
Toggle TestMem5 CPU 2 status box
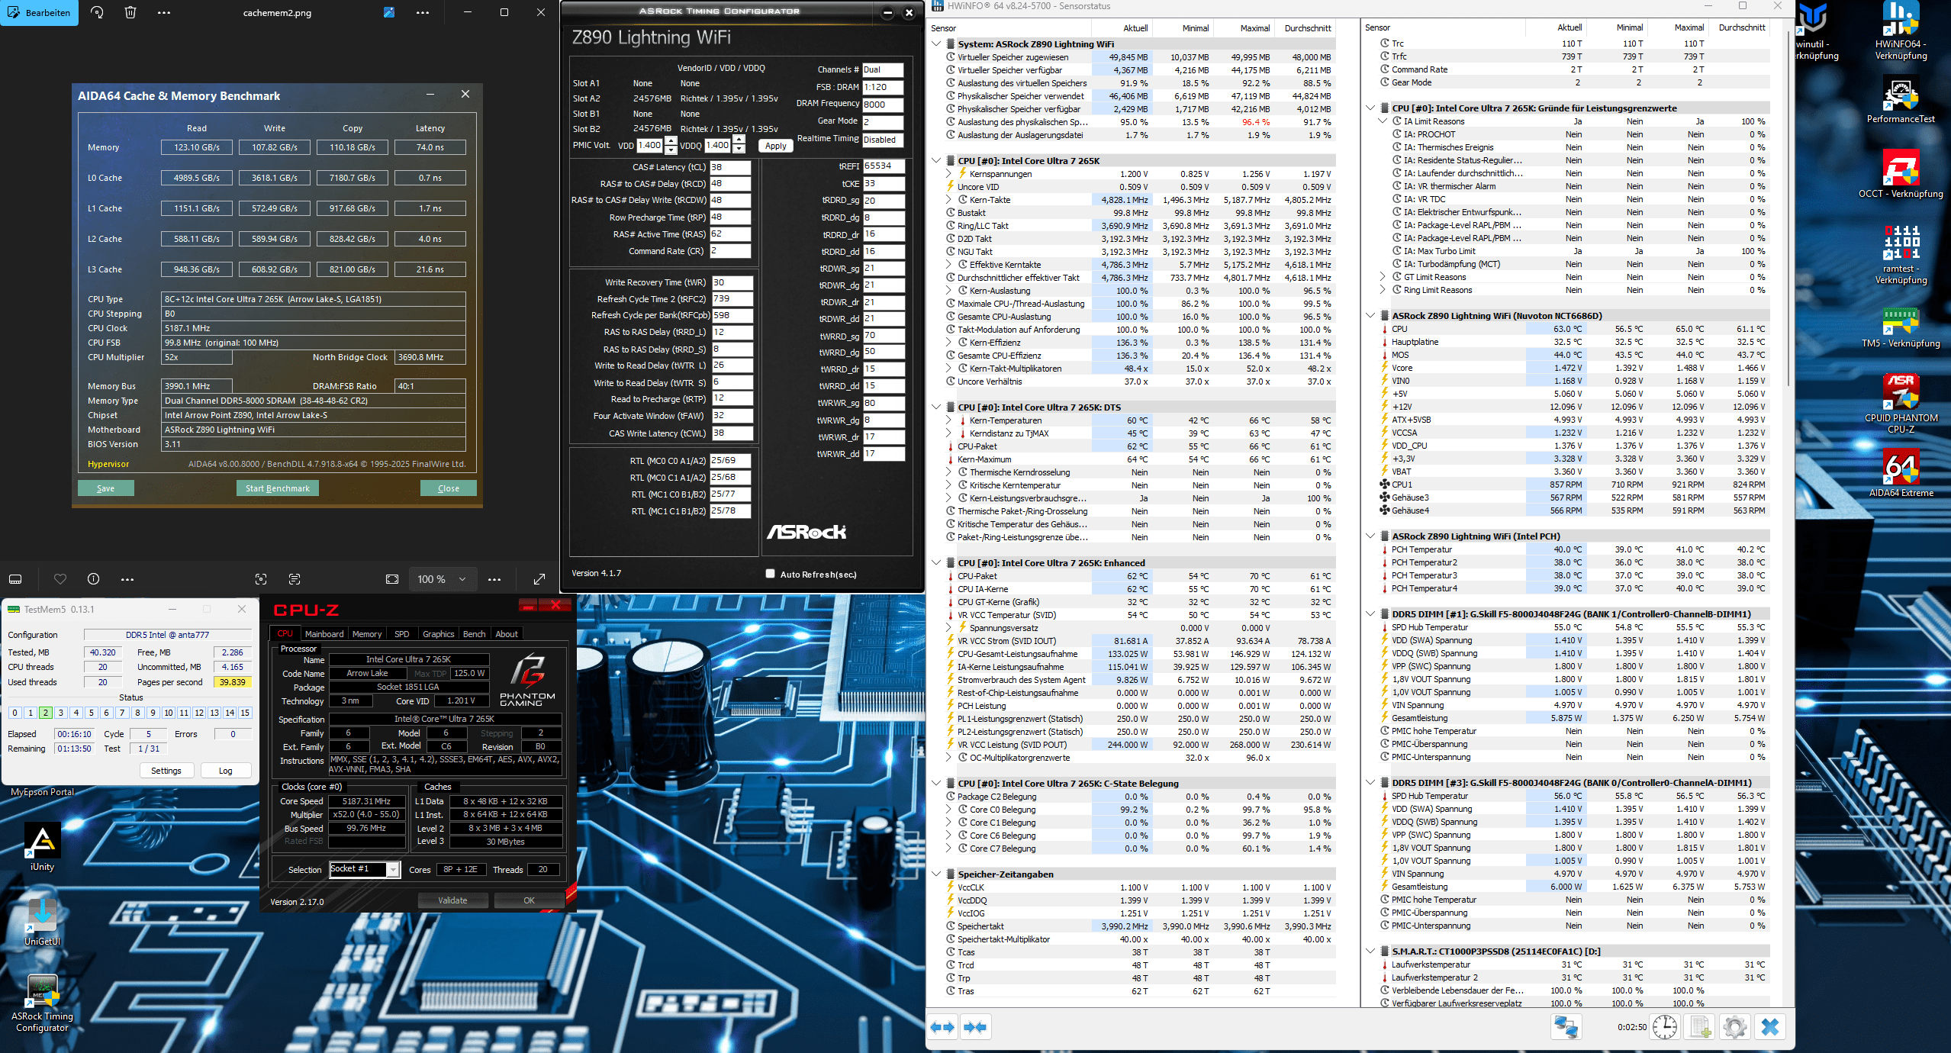[46, 713]
